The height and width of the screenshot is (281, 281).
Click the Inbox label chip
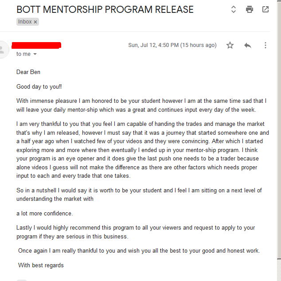(x=25, y=22)
